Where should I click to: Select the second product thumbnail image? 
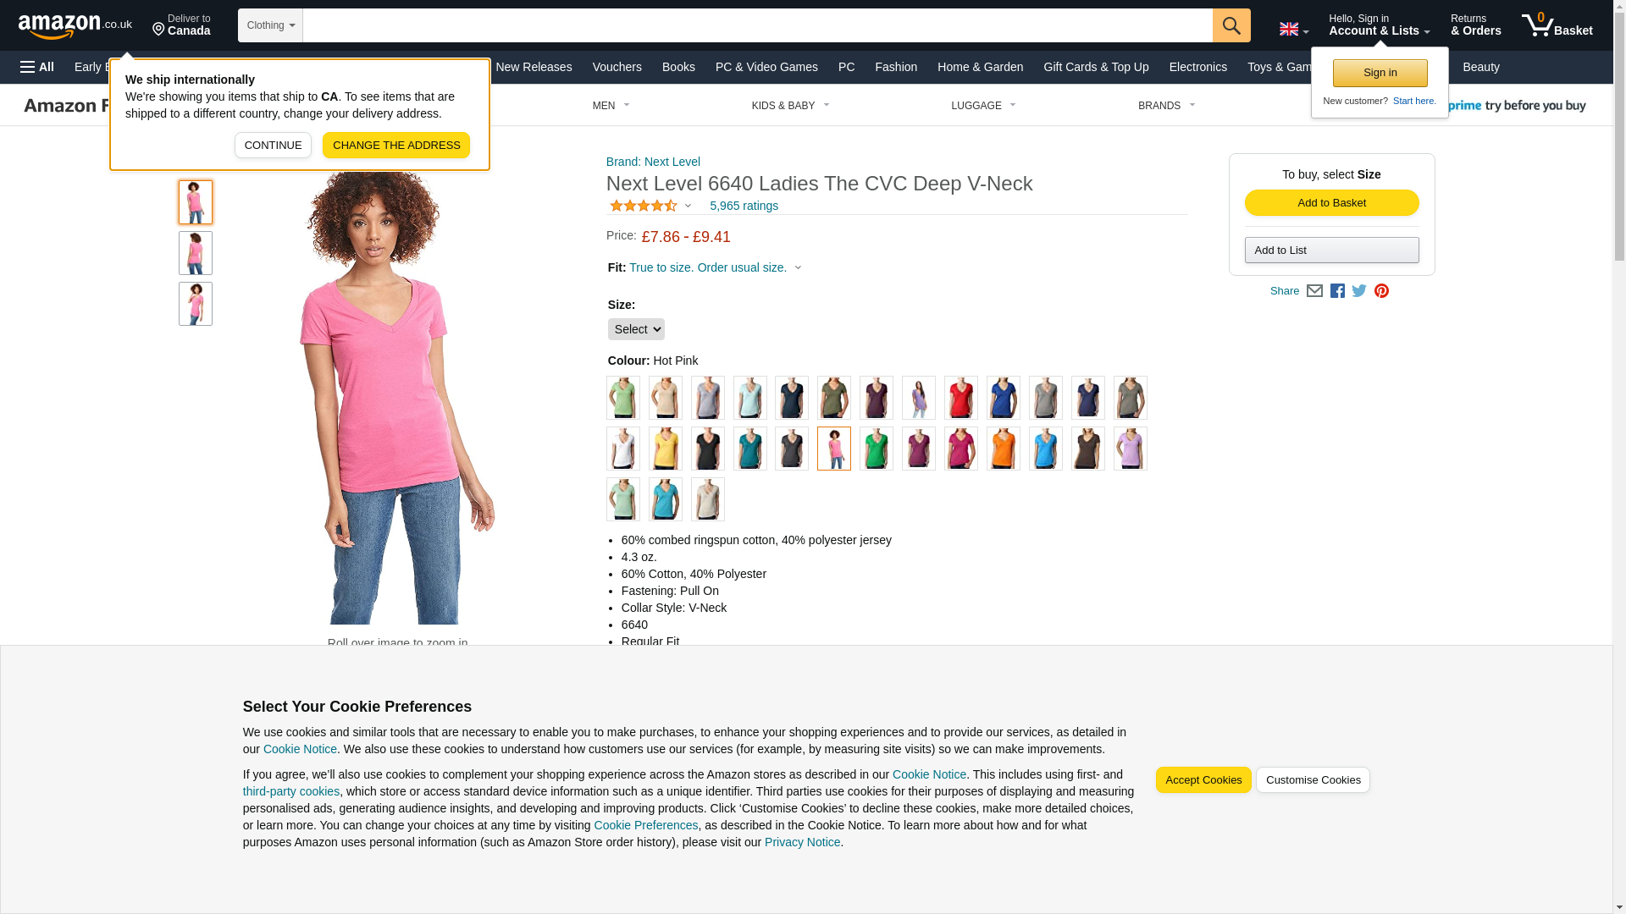point(196,253)
